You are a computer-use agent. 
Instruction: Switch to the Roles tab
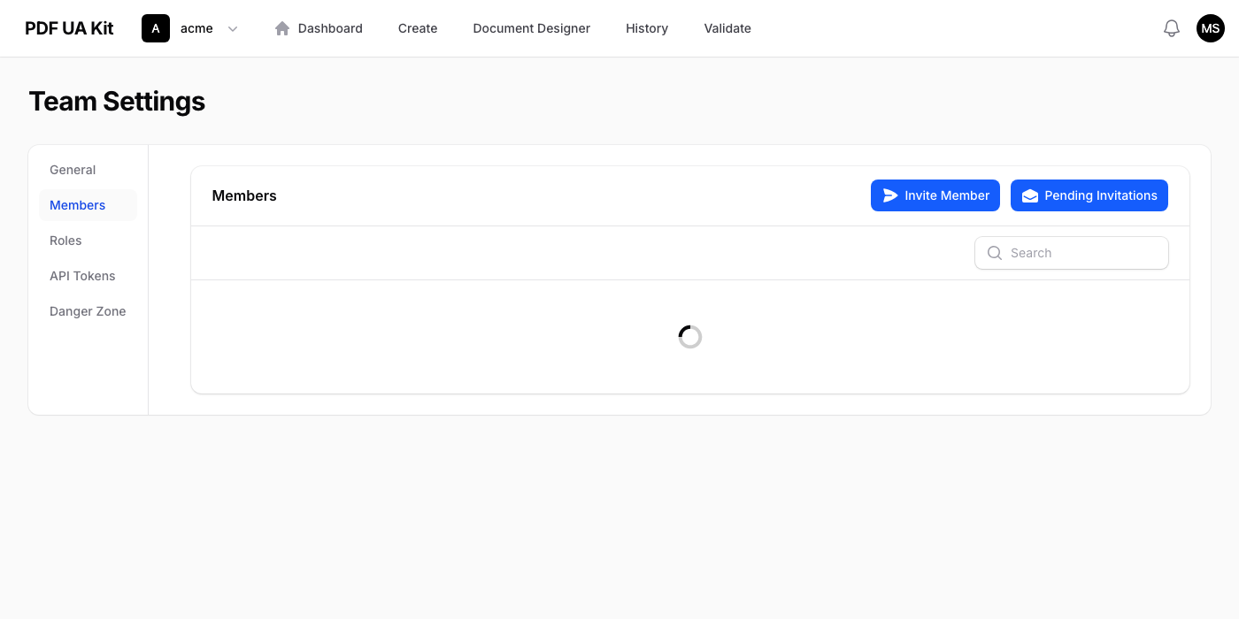coord(65,240)
